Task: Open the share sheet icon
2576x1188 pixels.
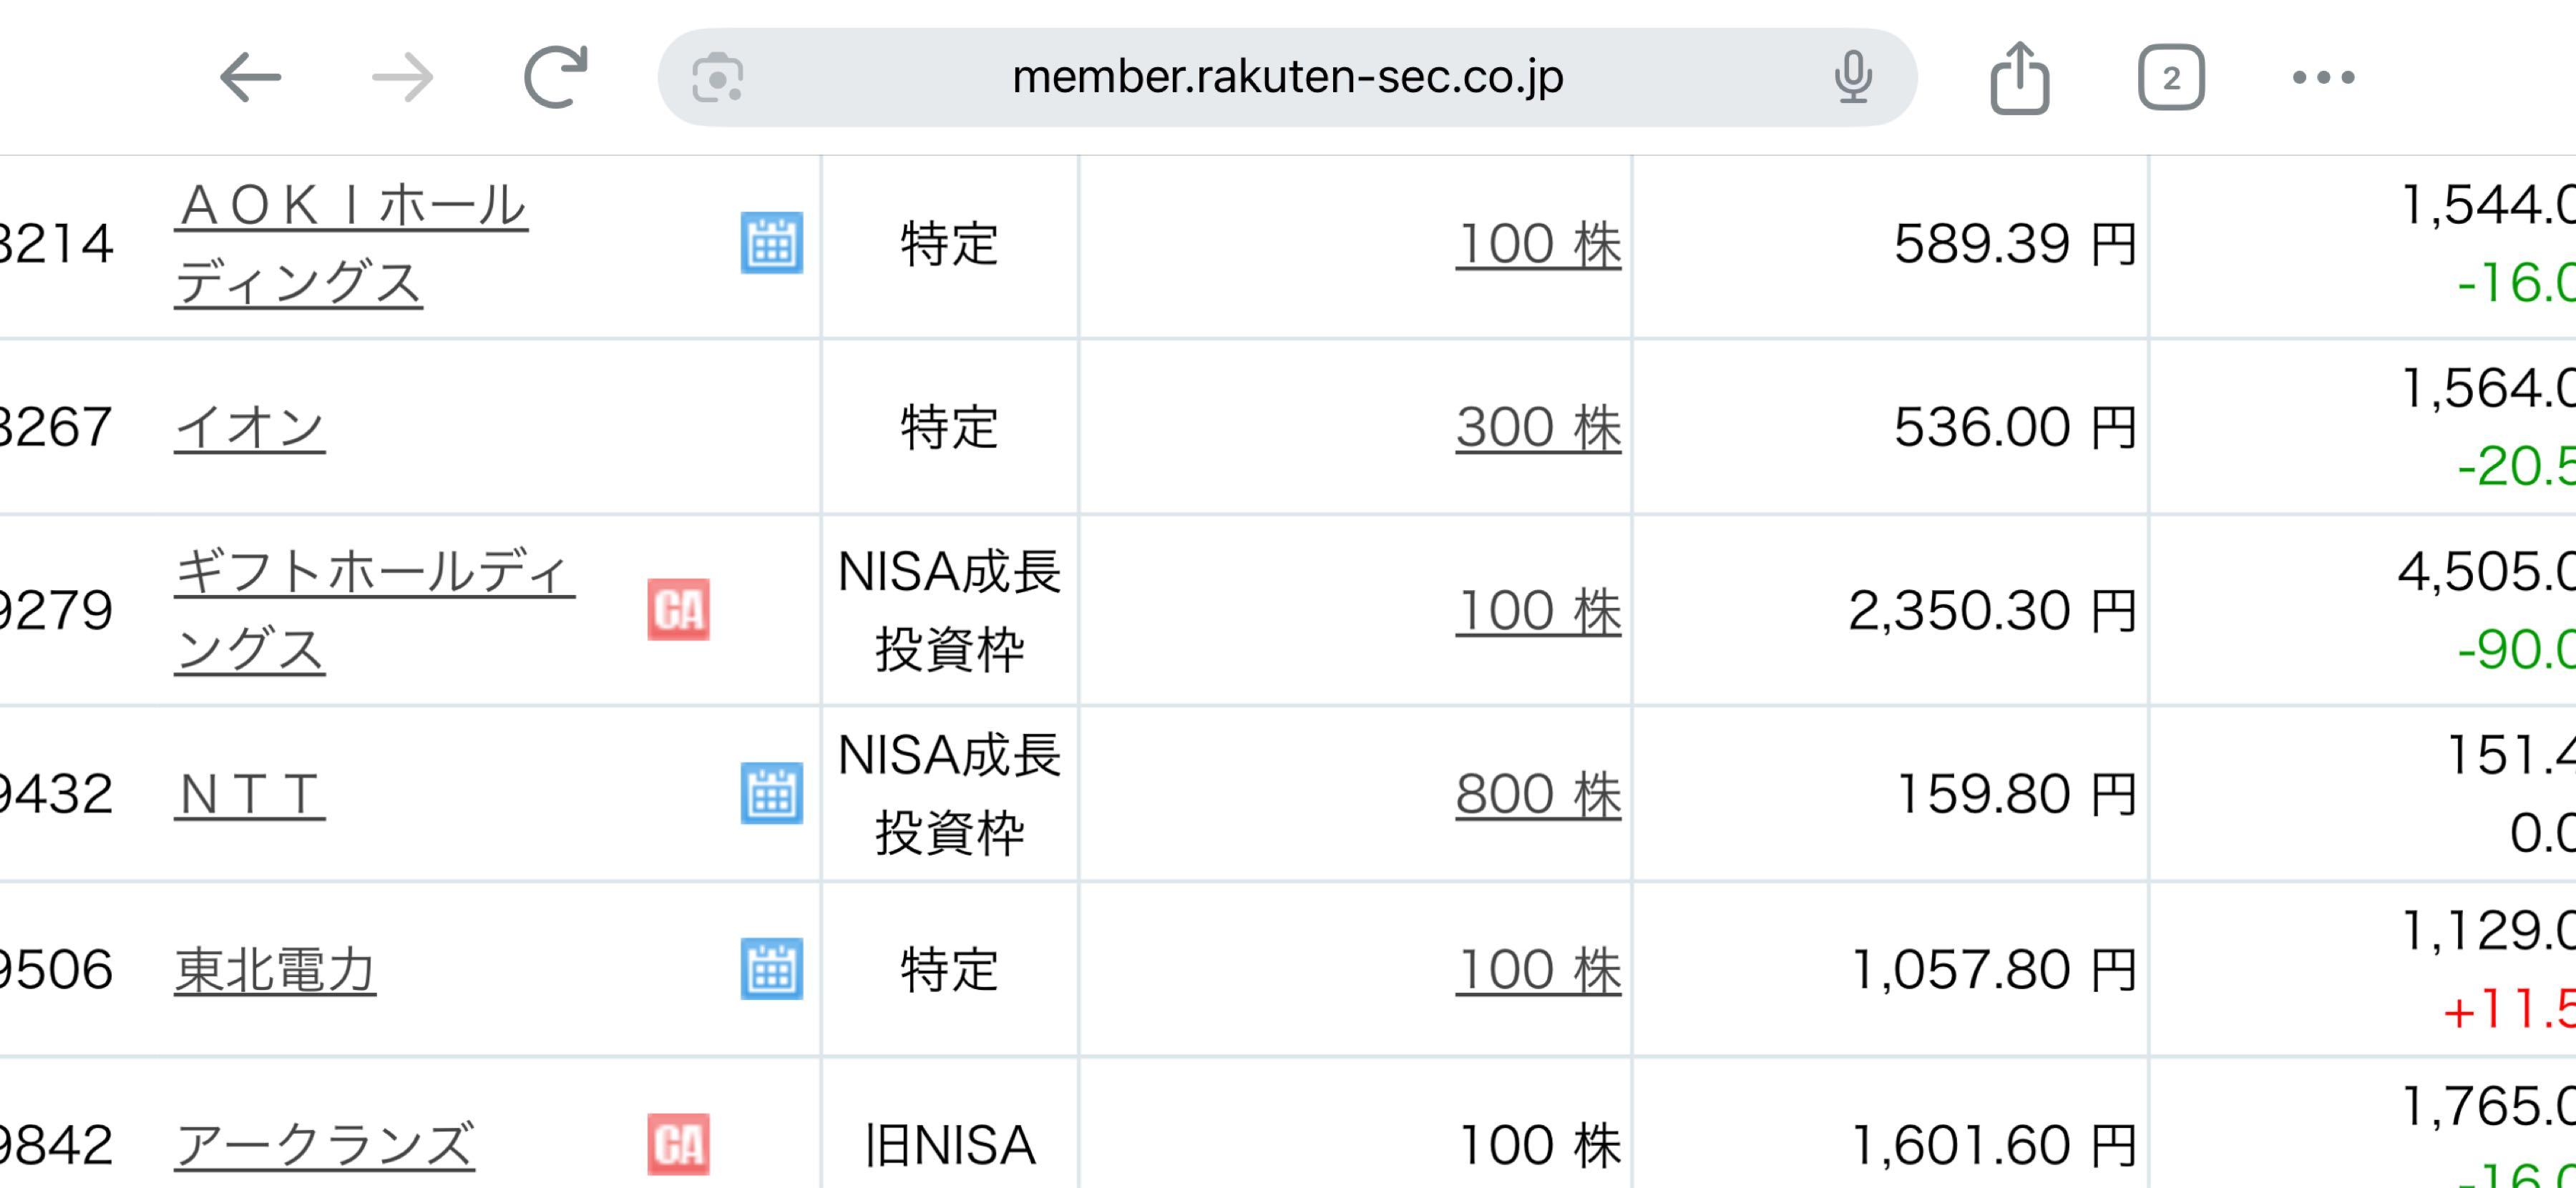Action: pyautogui.click(x=2019, y=78)
